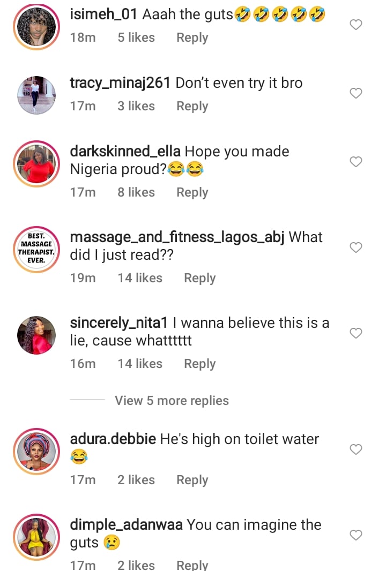Heart the massage_and_fitness_lagos_abj comment
This screenshot has height=571, width=386.
356,247
